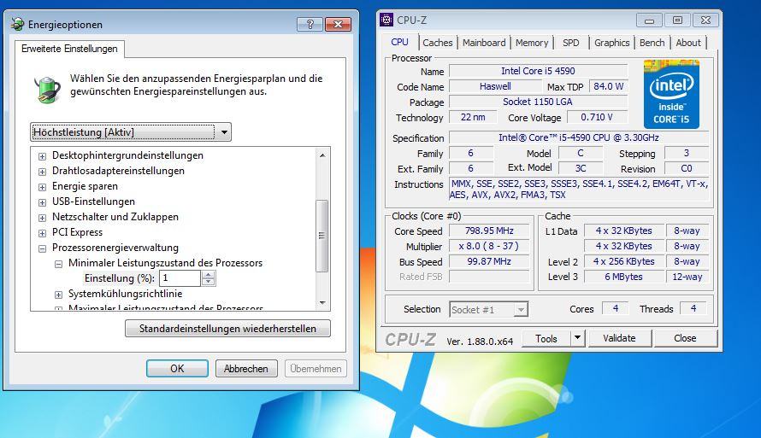
Task: Select the PCI Express tree label
Action: (77, 232)
